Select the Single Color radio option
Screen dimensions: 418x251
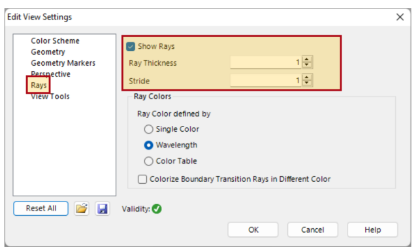[x=148, y=129]
